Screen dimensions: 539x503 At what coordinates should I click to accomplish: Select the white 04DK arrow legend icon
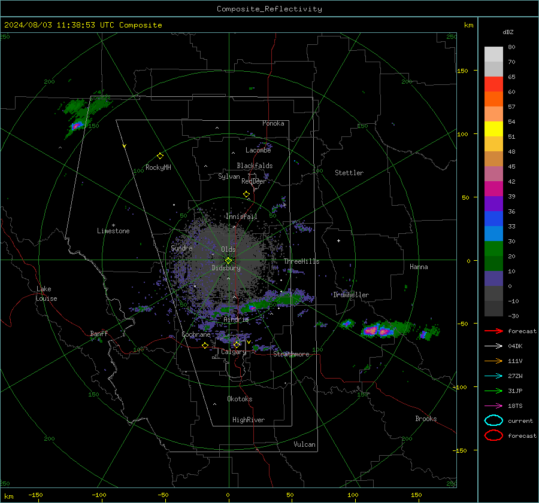point(493,346)
